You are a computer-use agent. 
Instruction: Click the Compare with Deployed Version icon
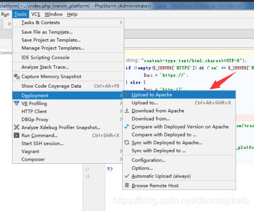[x=127, y=127]
